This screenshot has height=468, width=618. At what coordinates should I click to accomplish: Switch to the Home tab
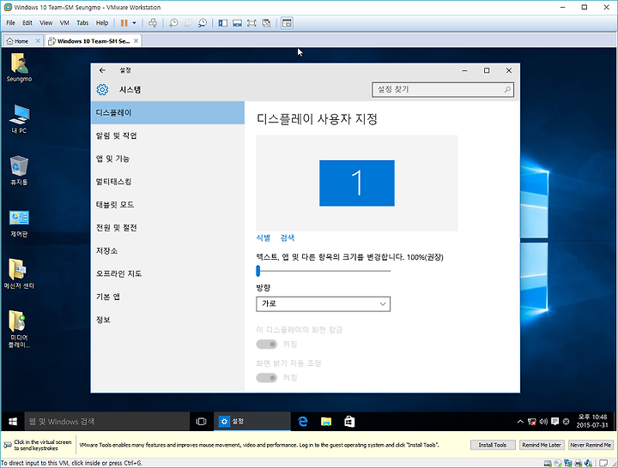pos(18,41)
